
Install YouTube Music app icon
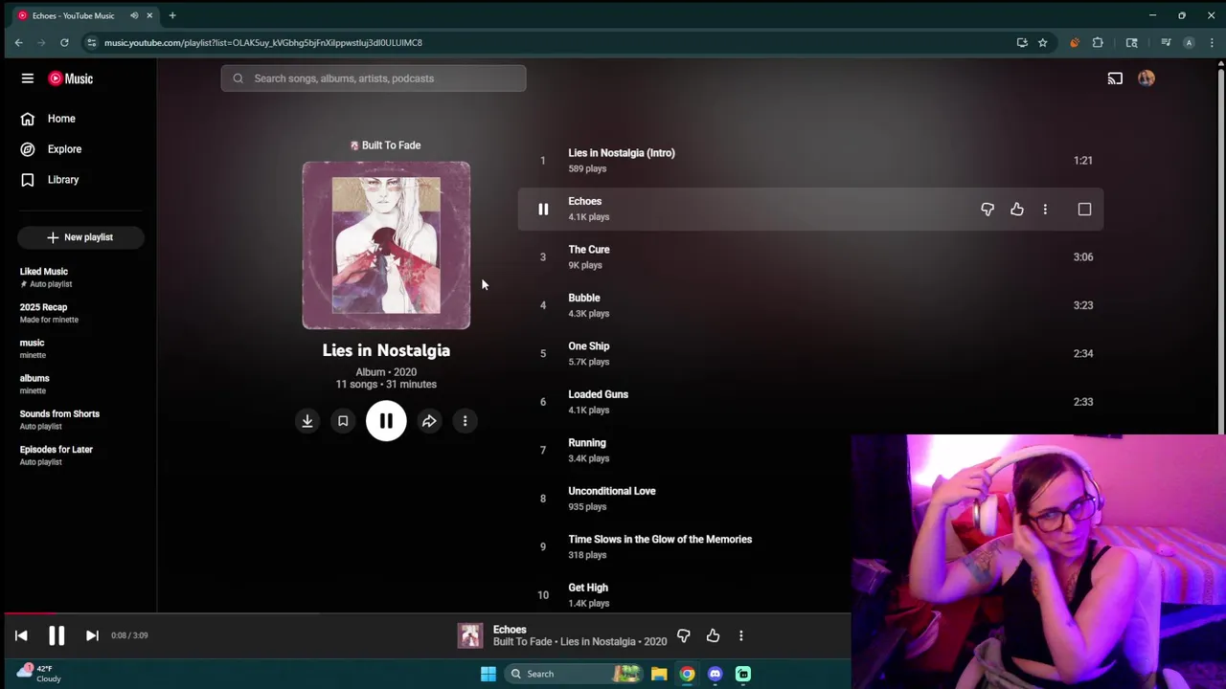[x=1022, y=42]
